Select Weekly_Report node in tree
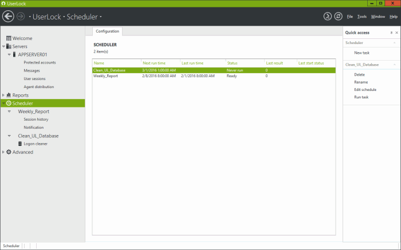The image size is (401, 250). pyautogui.click(x=33, y=112)
